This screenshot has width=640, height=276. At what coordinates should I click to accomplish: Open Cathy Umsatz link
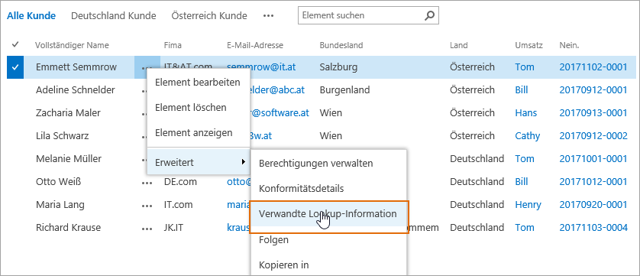click(x=527, y=136)
